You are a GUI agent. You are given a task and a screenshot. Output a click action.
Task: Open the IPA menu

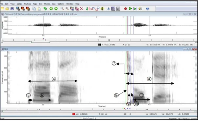(40, 4)
